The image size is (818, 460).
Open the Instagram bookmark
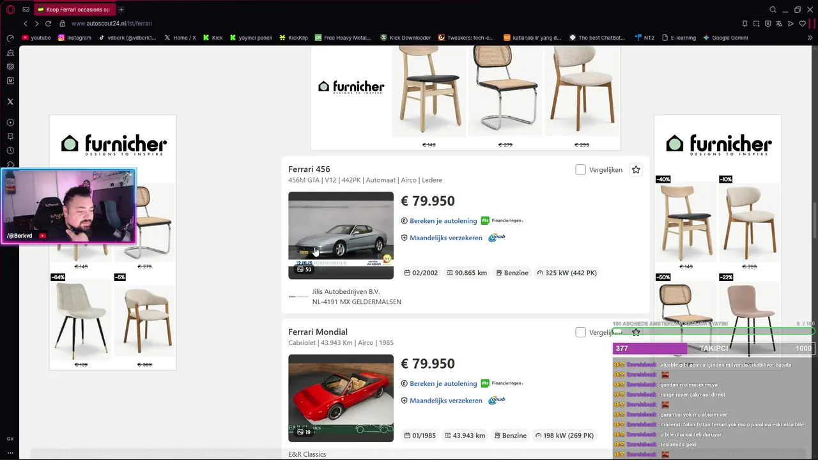pyautogui.click(x=75, y=38)
